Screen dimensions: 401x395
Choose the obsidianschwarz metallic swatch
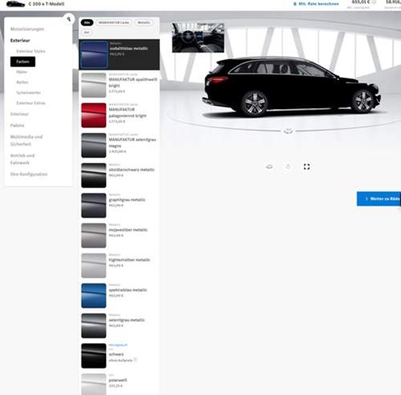coord(94,175)
